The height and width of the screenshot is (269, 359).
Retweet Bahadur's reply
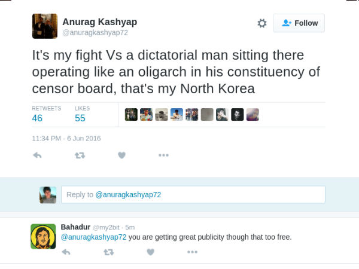(x=108, y=252)
